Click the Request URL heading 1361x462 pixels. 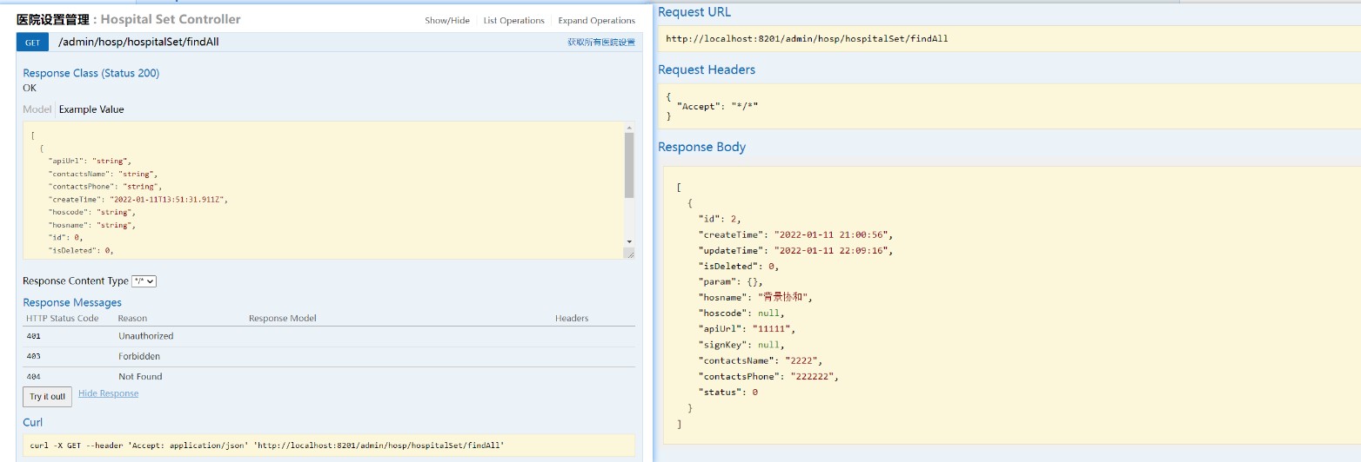(x=694, y=12)
